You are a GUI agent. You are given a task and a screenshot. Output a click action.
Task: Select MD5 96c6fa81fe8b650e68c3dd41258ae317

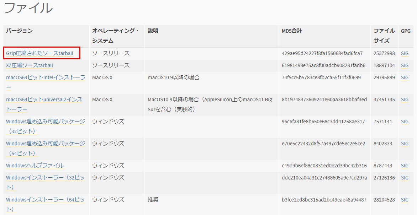pyautogui.click(x=323, y=122)
